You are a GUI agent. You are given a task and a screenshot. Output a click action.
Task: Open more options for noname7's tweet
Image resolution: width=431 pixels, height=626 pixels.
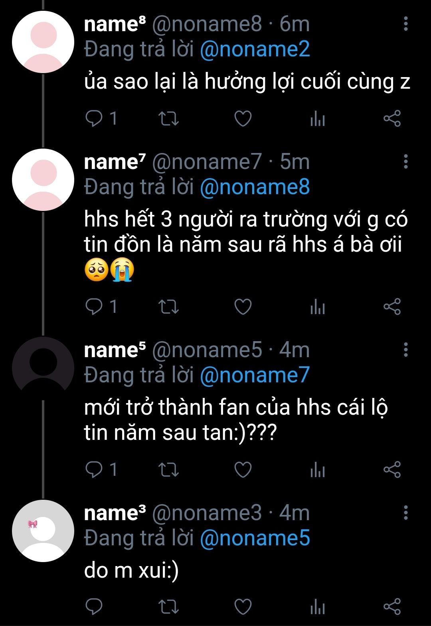click(405, 161)
